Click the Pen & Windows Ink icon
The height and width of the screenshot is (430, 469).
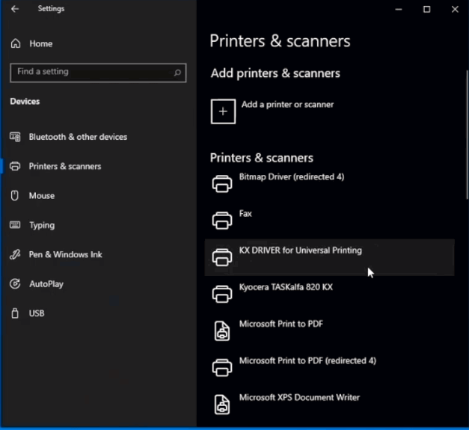[x=15, y=254]
